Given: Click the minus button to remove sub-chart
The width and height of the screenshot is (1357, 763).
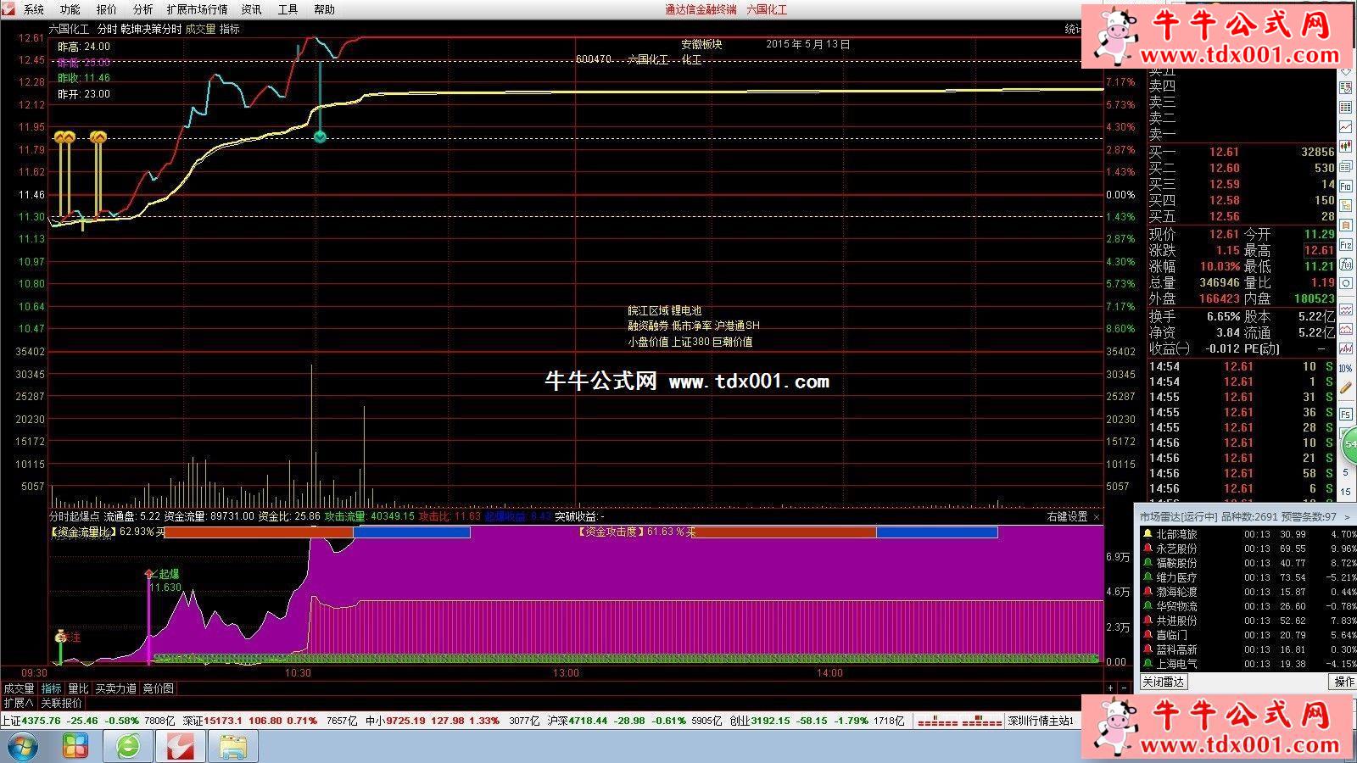Looking at the screenshot, I should [1125, 688].
